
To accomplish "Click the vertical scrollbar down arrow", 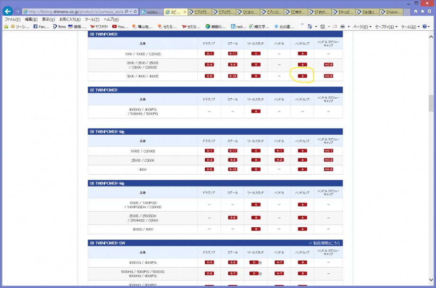I will pyautogui.click(x=431, y=280).
